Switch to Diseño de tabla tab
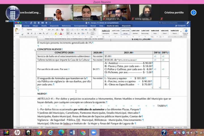Screen dimensions: 204x136 click(112, 26)
